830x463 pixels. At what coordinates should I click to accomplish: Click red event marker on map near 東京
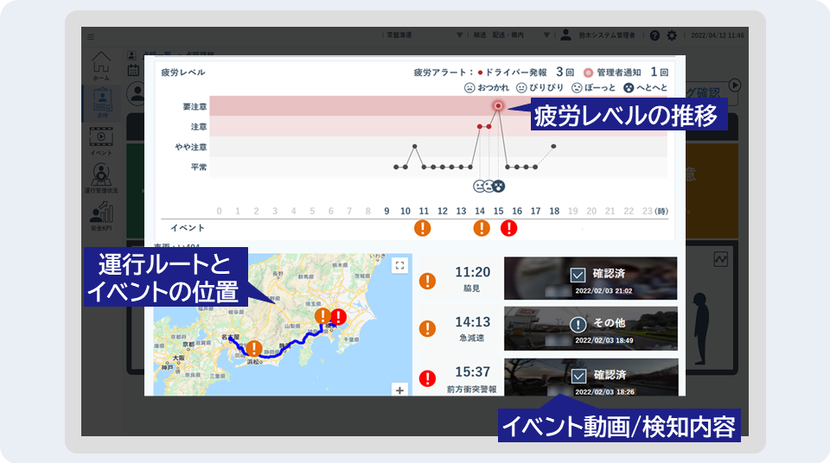coord(338,317)
